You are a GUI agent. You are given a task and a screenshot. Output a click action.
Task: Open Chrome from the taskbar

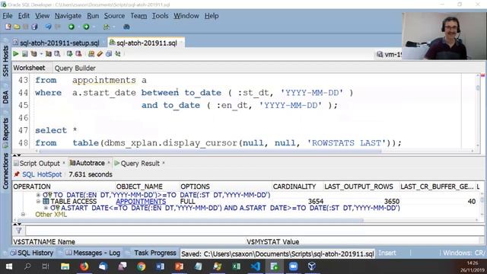pyautogui.click(x=142, y=266)
